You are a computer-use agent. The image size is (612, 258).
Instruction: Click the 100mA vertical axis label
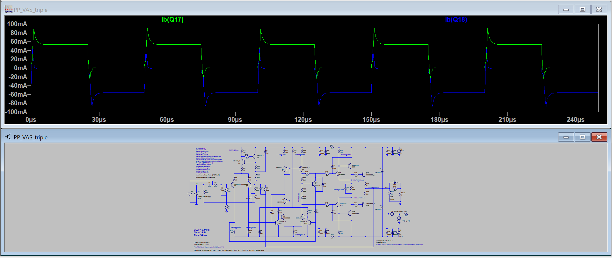click(17, 24)
